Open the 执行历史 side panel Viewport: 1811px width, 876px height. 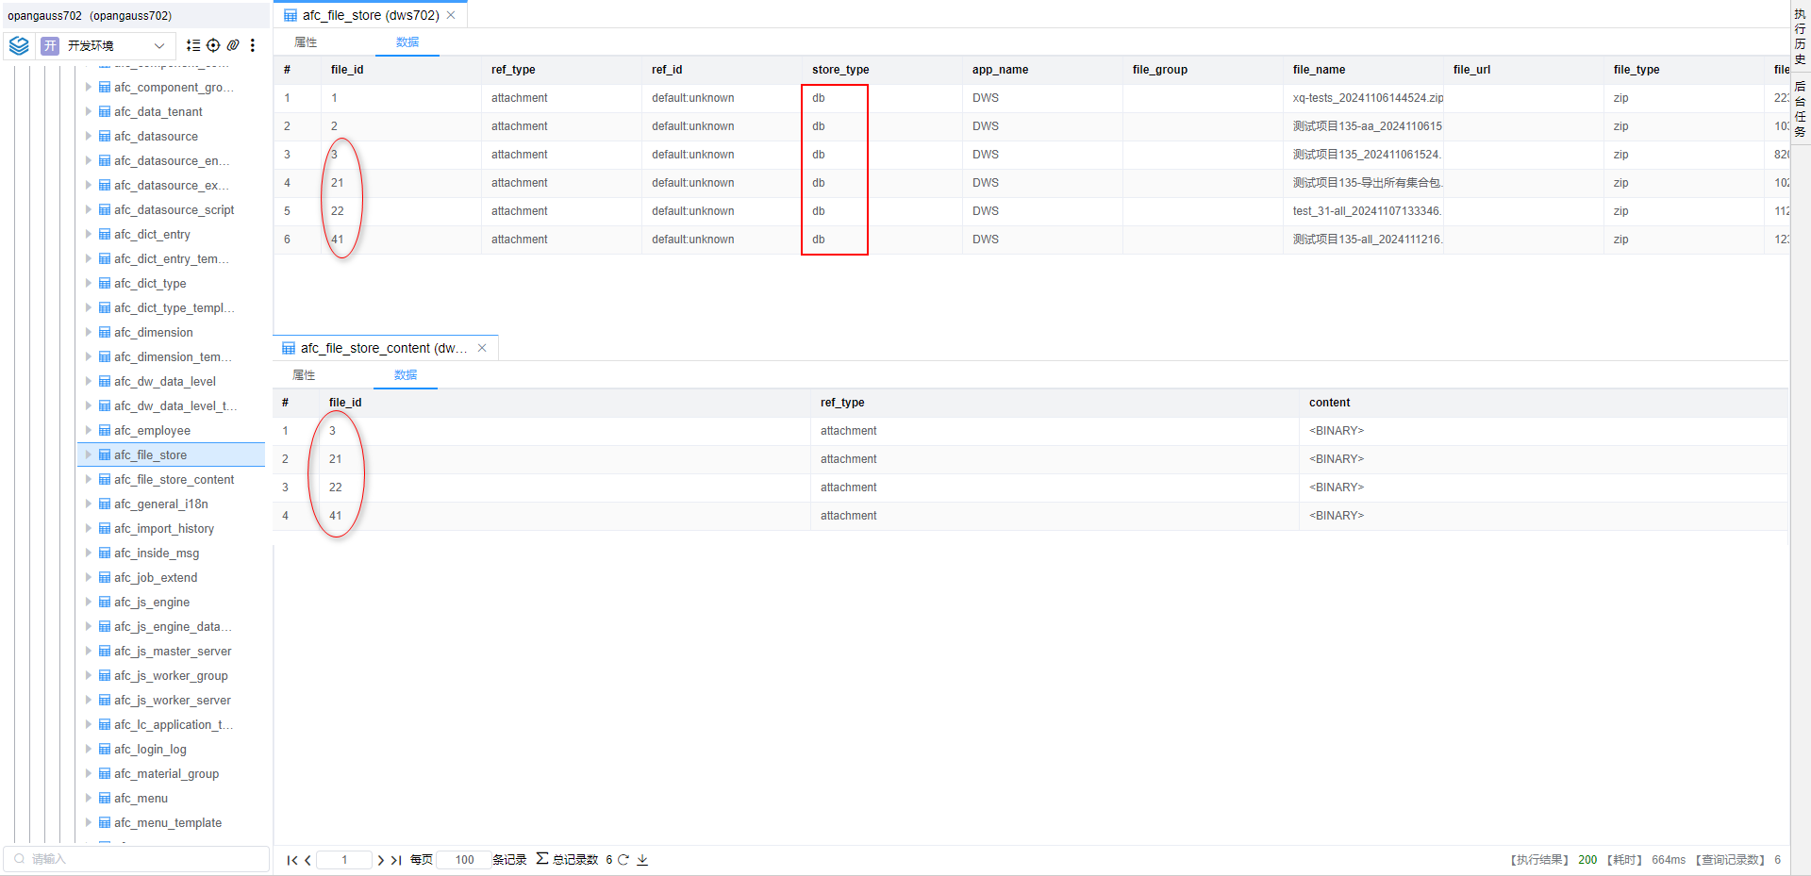tap(1800, 37)
